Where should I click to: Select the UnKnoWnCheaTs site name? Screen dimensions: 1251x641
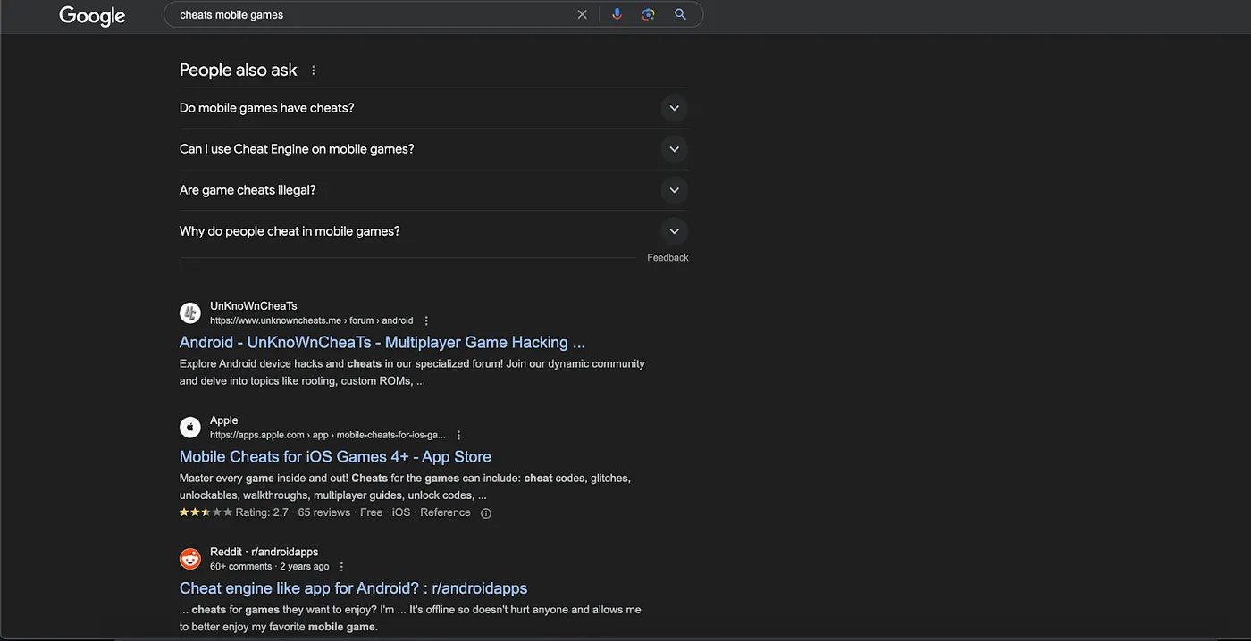[254, 306]
